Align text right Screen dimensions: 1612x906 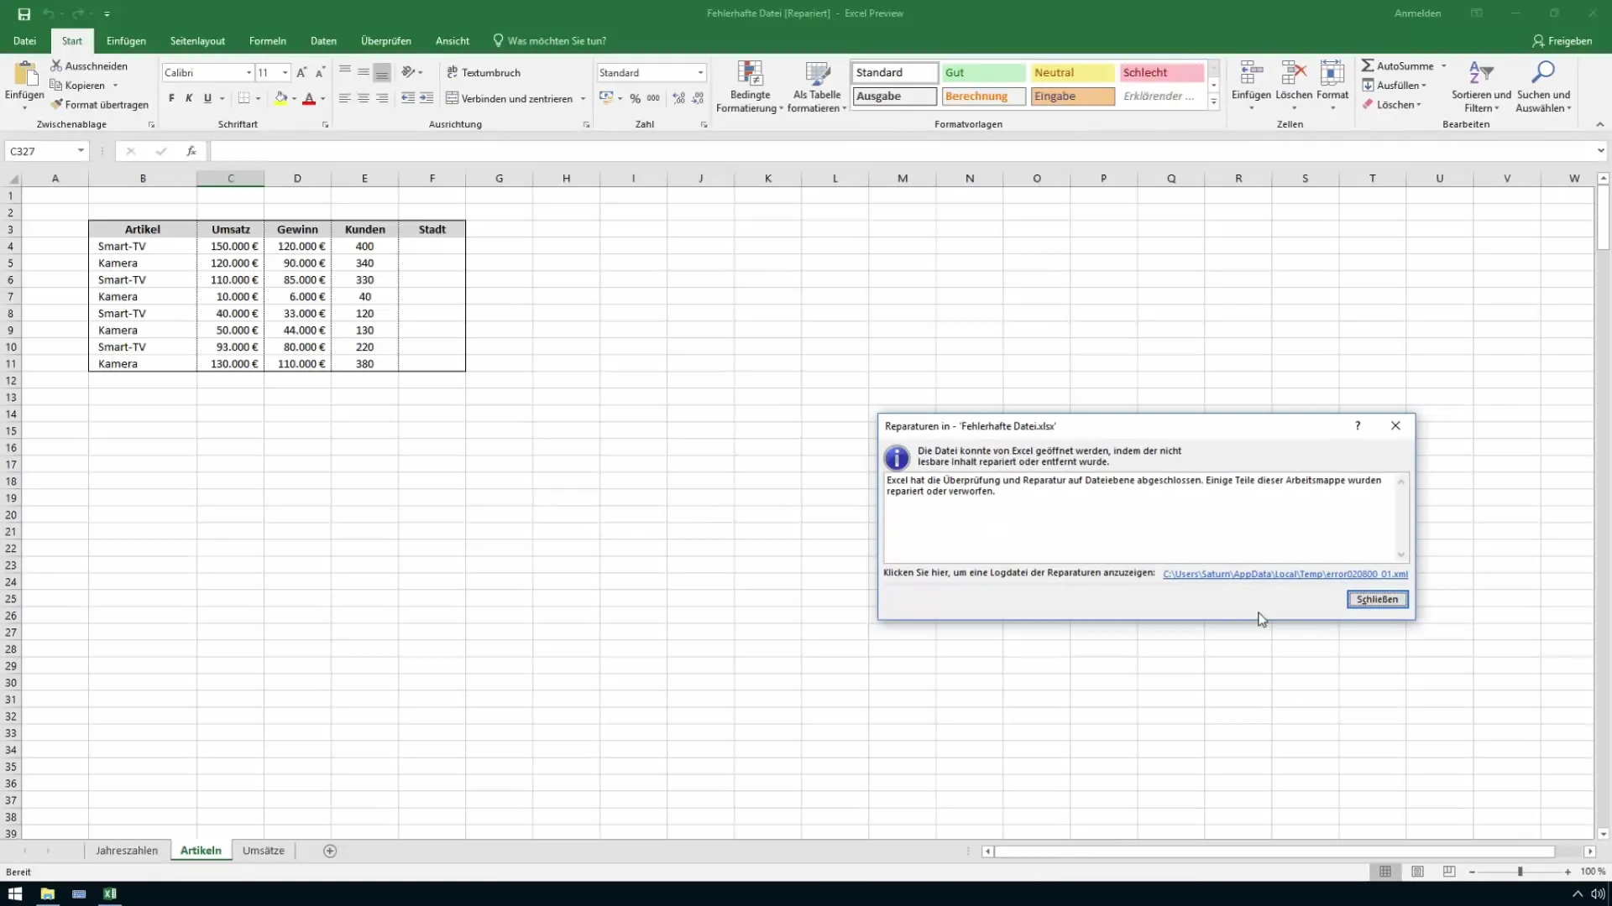click(x=382, y=98)
